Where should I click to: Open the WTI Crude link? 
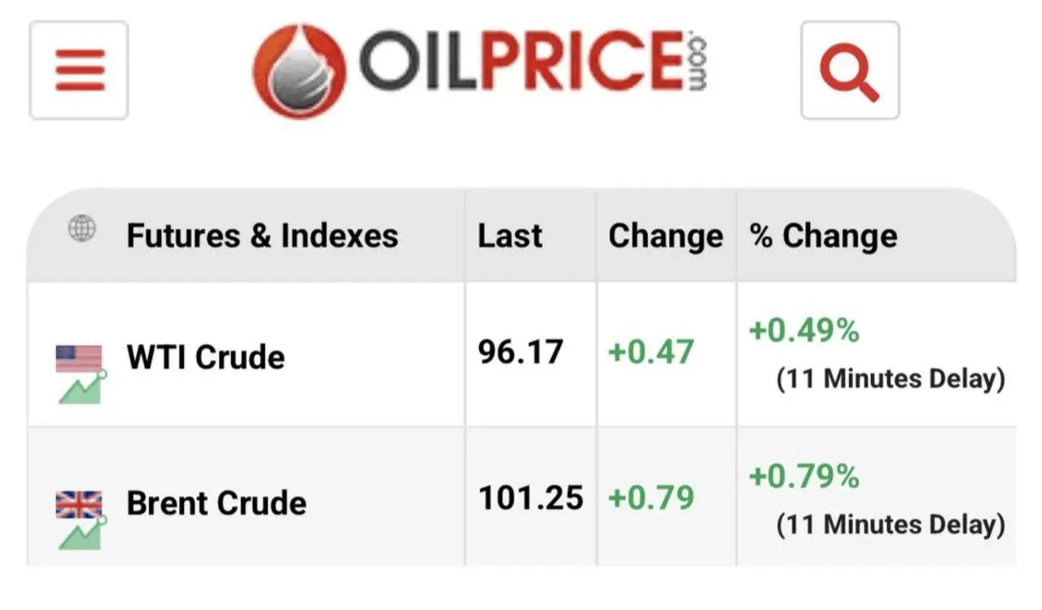(x=205, y=358)
